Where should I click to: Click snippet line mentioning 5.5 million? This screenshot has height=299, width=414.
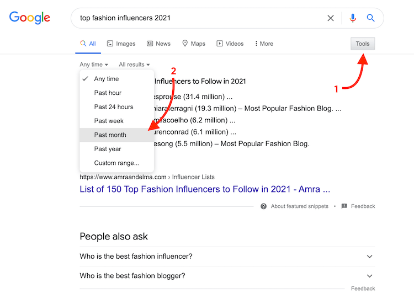[231, 143]
